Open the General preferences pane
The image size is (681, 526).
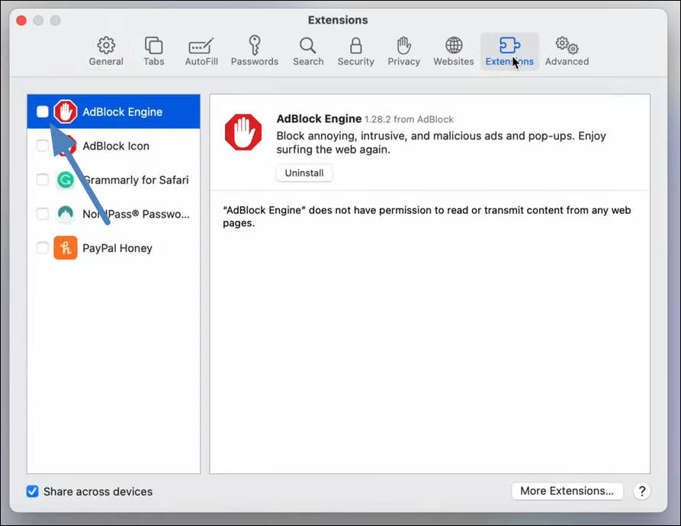pos(105,50)
